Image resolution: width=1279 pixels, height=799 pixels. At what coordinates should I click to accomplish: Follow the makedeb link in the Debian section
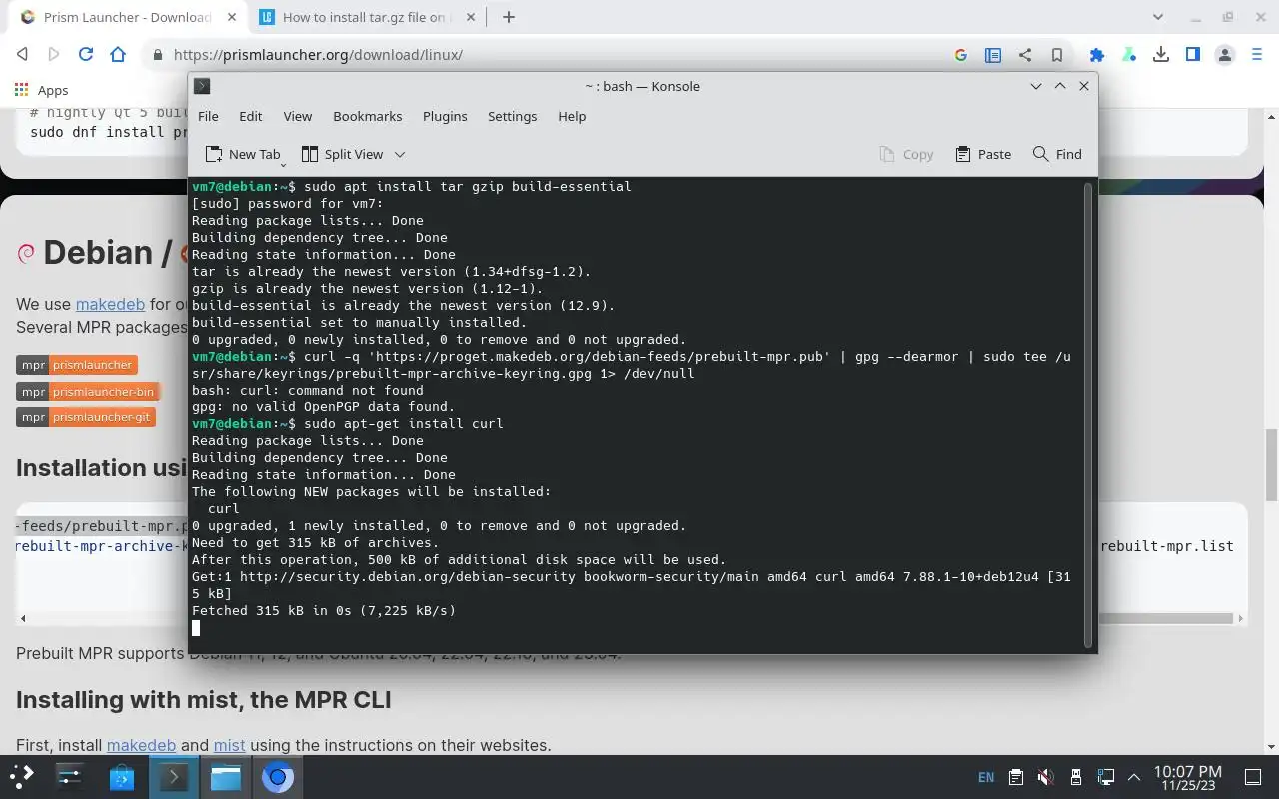click(110, 304)
